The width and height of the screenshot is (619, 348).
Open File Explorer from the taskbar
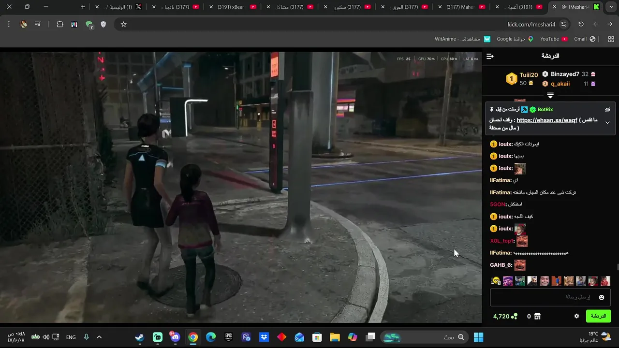point(335,337)
